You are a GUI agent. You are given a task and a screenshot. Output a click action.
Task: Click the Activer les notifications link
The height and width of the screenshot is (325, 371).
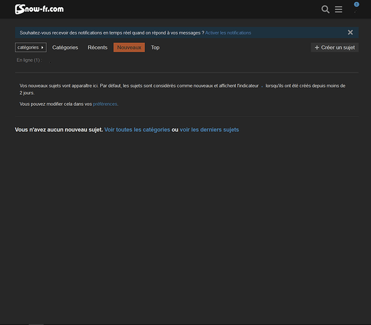point(228,32)
